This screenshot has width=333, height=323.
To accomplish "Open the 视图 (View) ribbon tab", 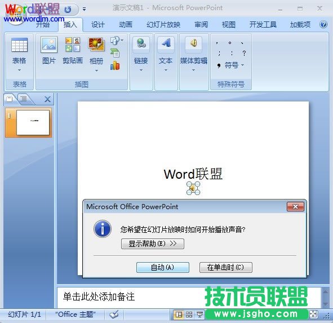I will tap(229, 25).
